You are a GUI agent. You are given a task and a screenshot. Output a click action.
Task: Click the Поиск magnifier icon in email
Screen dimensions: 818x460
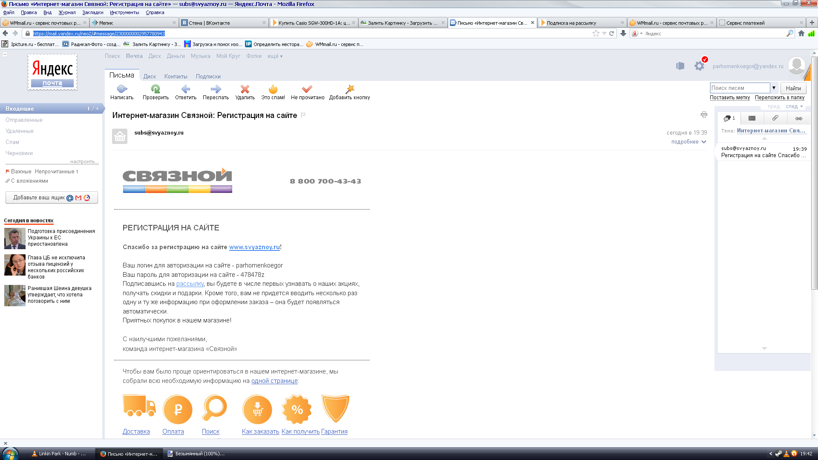(x=215, y=408)
